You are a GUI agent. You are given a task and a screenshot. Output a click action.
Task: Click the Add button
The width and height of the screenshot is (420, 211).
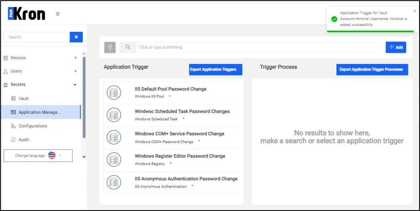click(396, 47)
